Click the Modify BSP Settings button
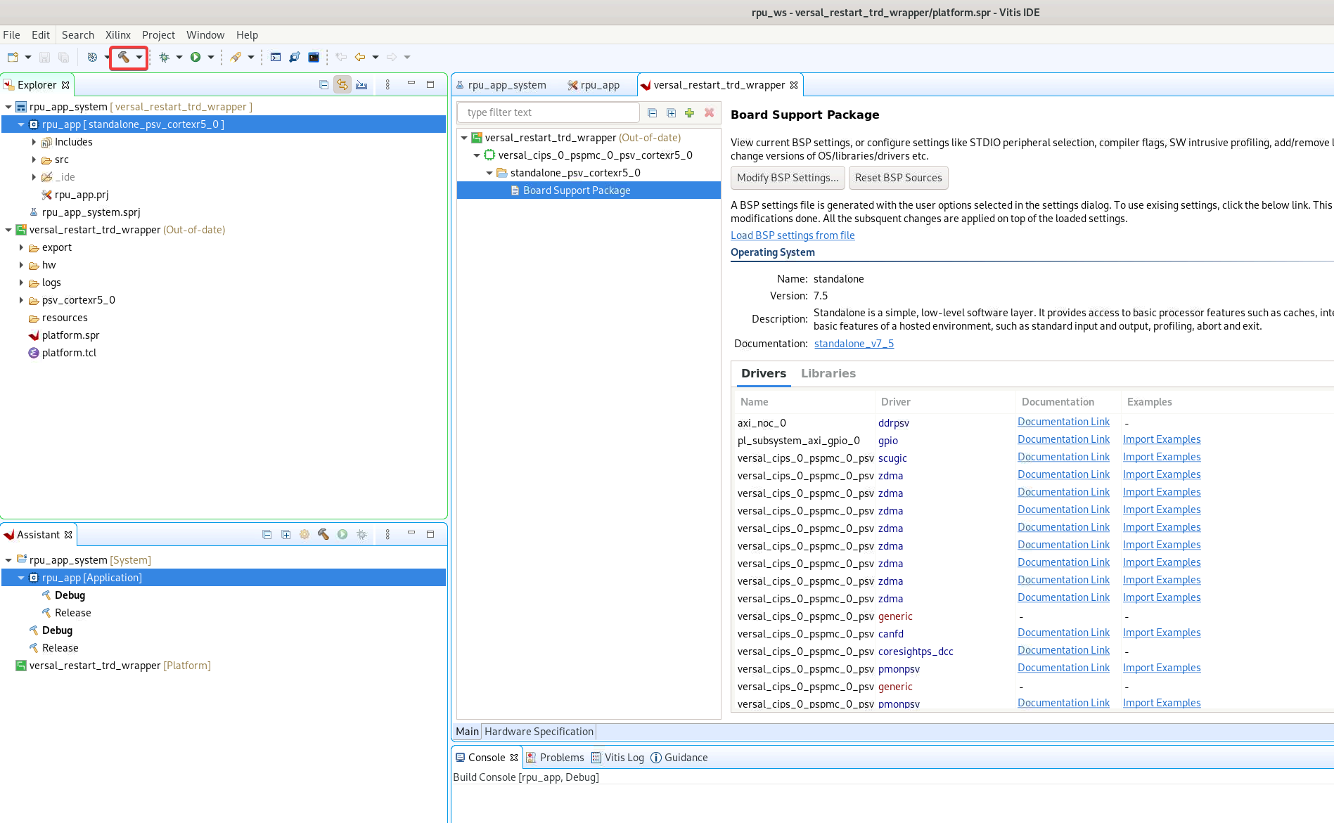The image size is (1334, 823). pos(788,178)
